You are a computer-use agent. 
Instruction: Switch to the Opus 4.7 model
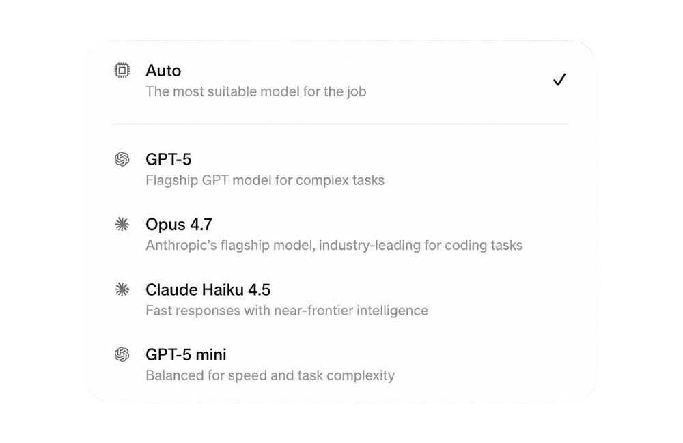coord(341,235)
